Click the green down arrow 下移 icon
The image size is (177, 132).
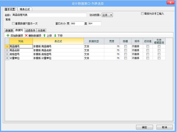coord(55,36)
